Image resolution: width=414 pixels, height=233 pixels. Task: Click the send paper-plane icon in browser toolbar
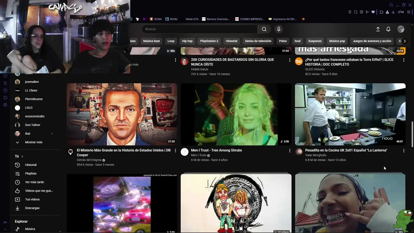367,12
